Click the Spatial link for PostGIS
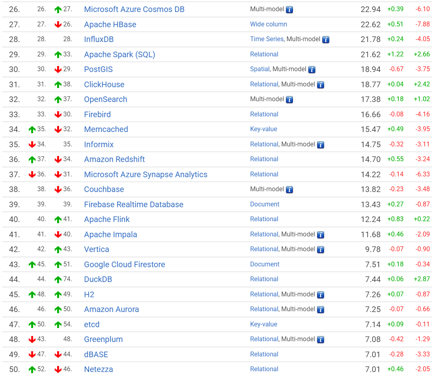The image size is (434, 376). click(x=260, y=69)
